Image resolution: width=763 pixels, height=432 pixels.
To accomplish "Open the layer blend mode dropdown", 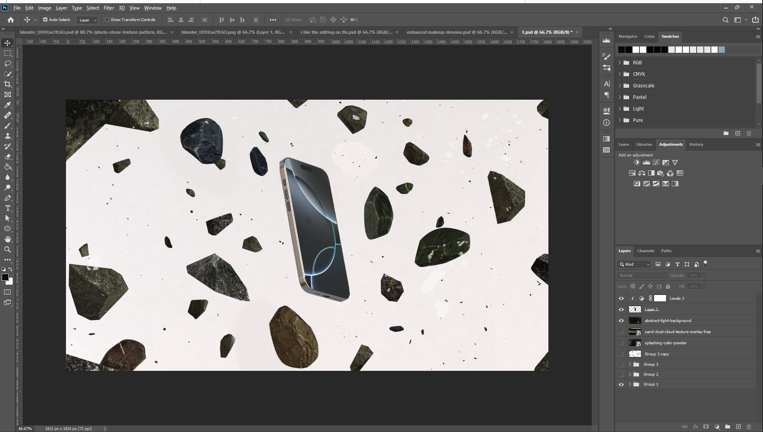I will [642, 276].
